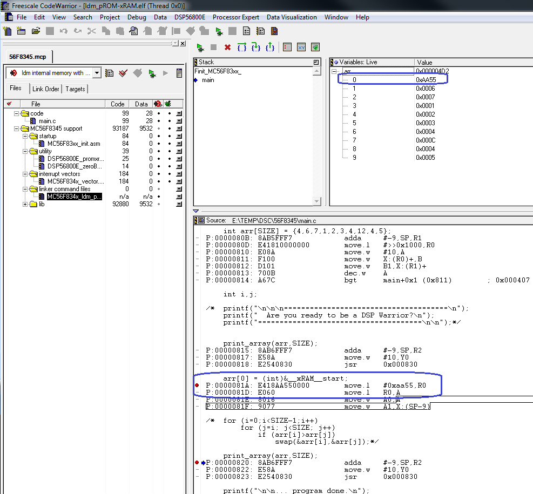Click the Stack pane scroll up arrow

pos(317,71)
